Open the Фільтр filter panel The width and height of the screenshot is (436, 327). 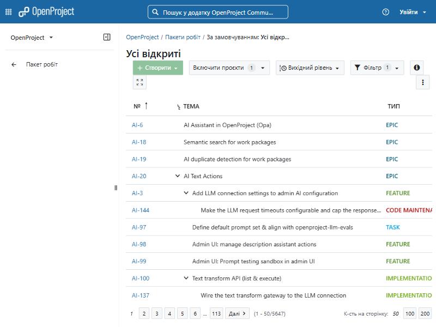click(x=377, y=68)
